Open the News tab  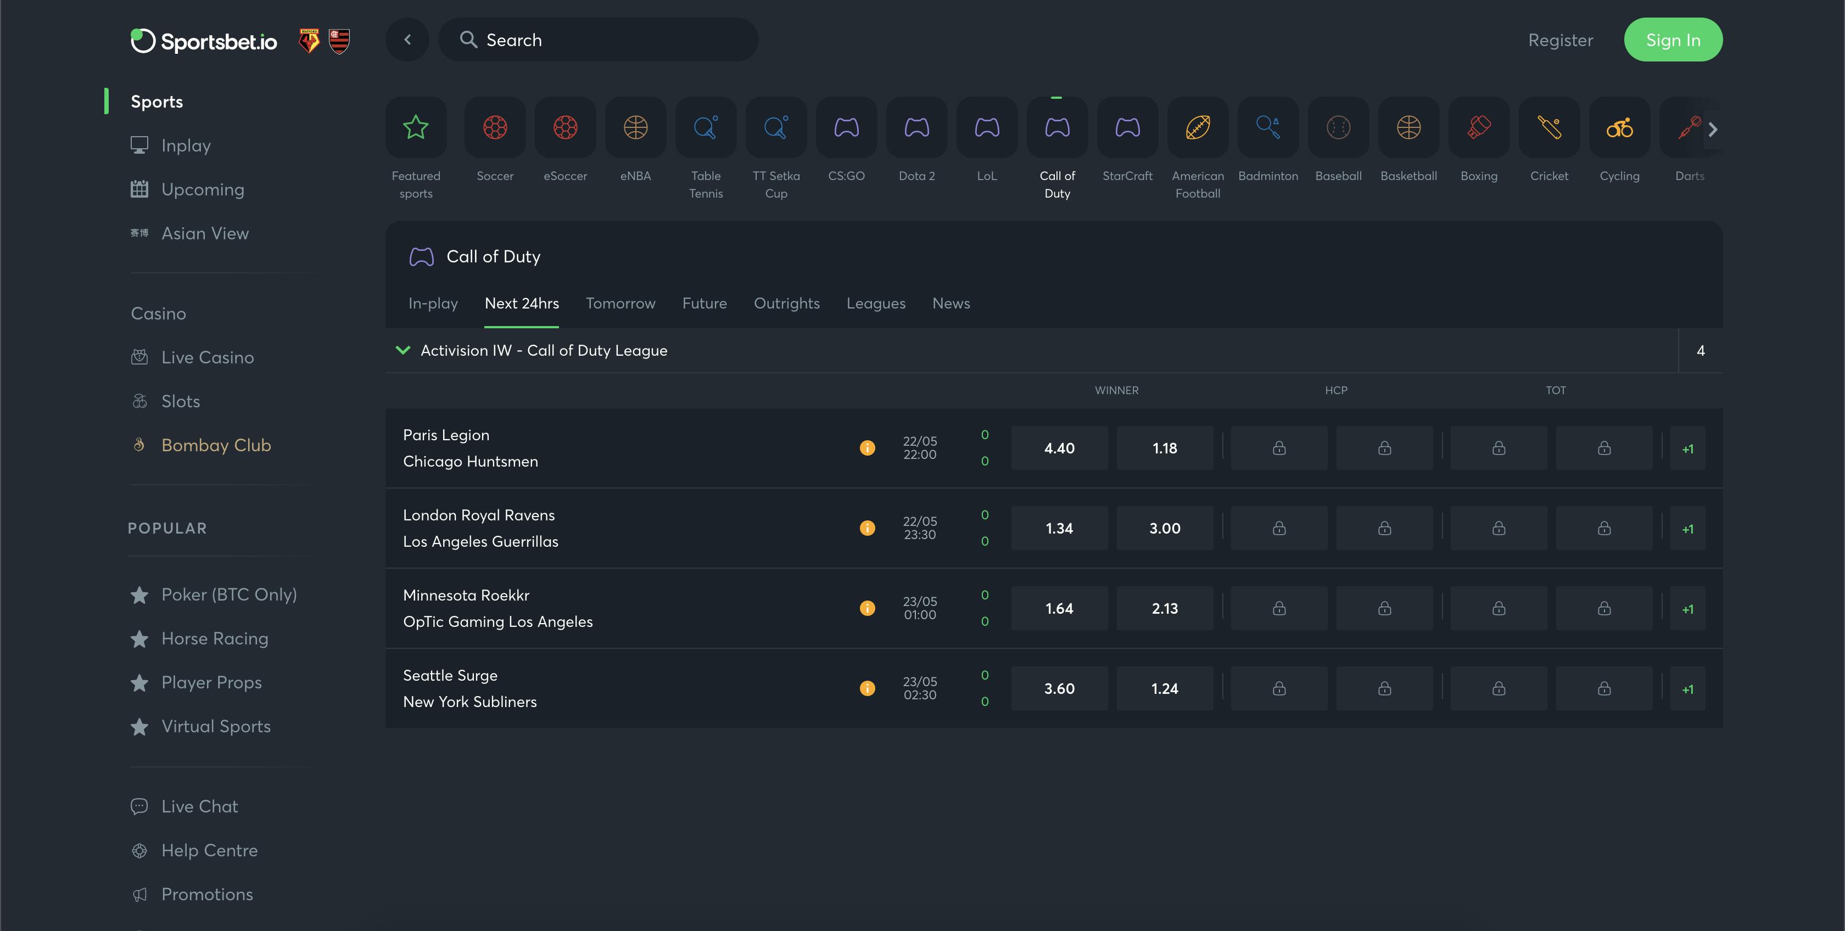[x=951, y=303]
